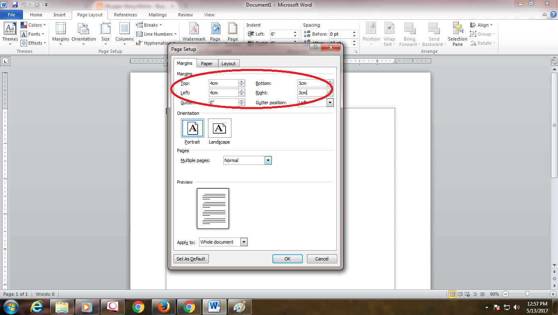
Task: Click the Page Setup dialog help button
Action: [315, 48]
